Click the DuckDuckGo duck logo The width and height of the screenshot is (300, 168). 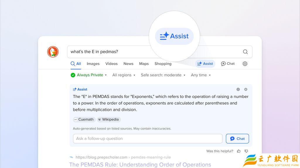[53, 52]
